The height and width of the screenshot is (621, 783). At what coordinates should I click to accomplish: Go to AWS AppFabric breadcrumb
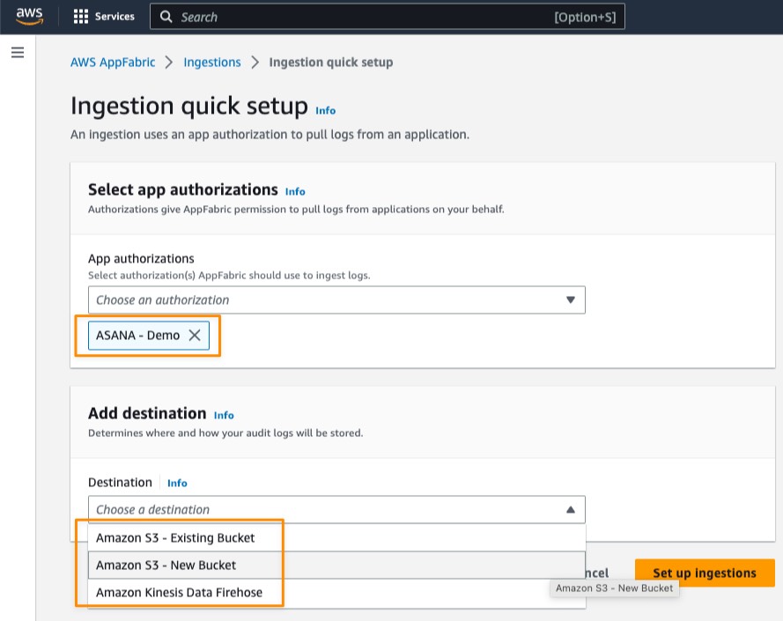[x=113, y=62]
